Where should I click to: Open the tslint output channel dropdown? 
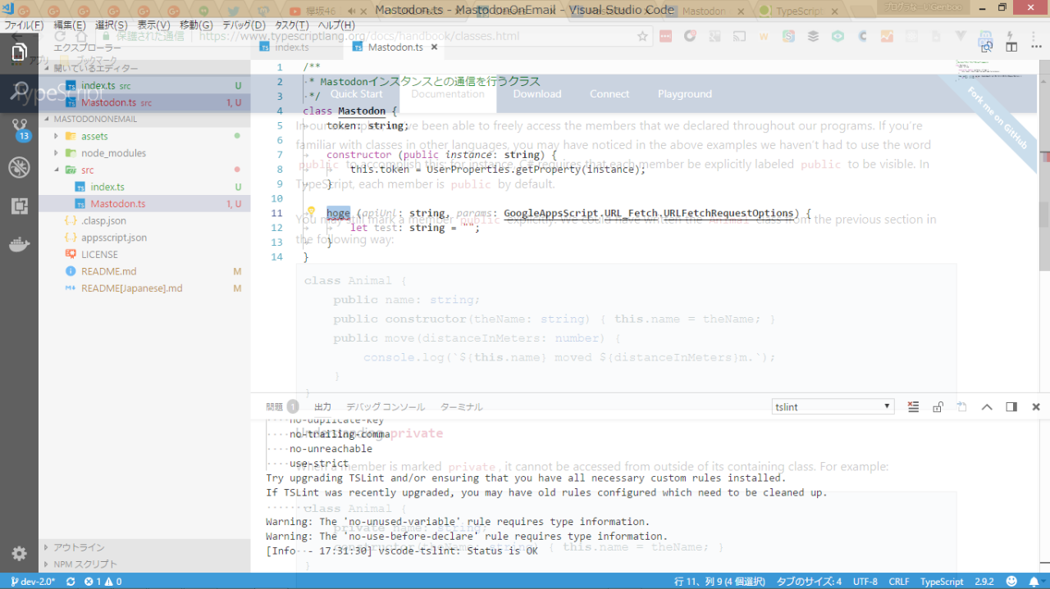pyautogui.click(x=833, y=407)
